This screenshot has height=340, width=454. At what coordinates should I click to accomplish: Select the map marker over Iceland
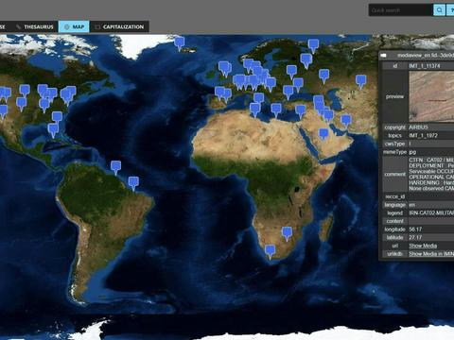click(180, 42)
